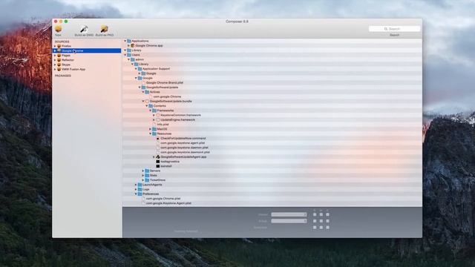Toggle Owner read permission checkbox

(x=315, y=214)
